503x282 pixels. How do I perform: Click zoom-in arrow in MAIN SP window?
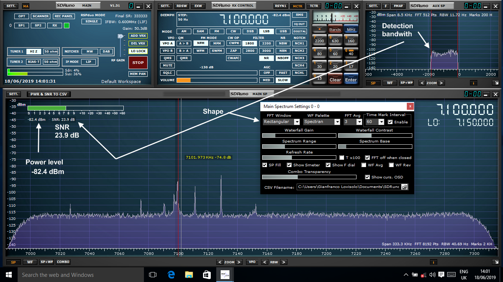(x=239, y=262)
